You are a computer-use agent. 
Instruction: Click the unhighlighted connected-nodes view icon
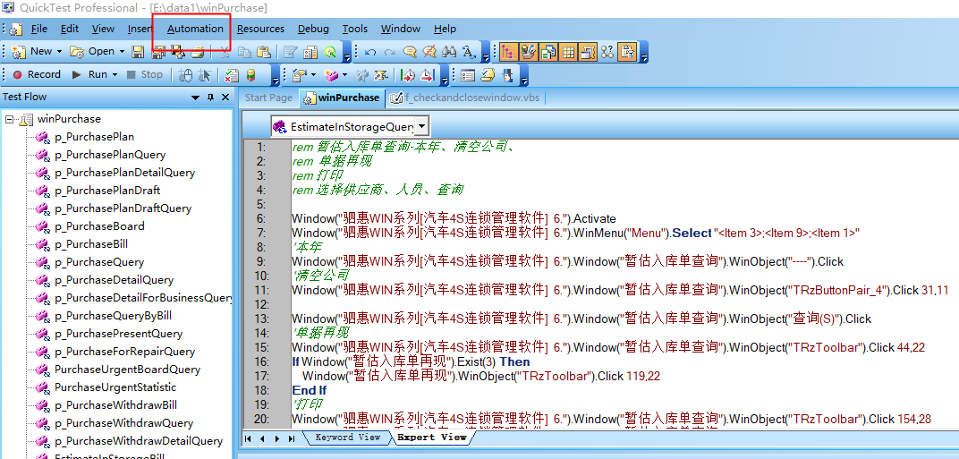click(x=607, y=52)
